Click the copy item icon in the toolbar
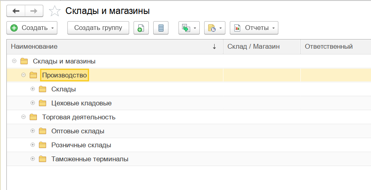Viewport: 371px width, 190px height. coord(141,28)
